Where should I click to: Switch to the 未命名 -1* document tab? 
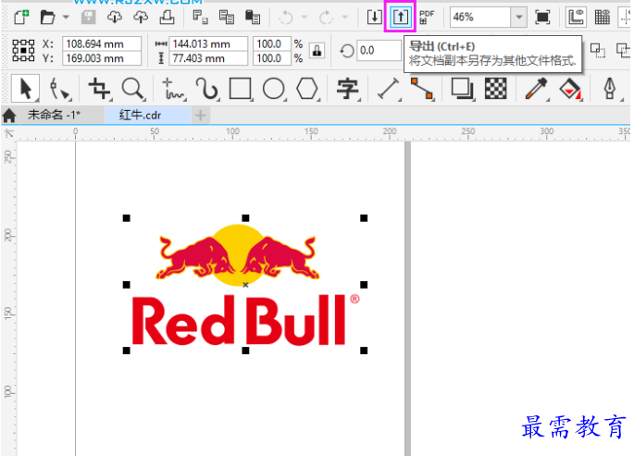point(55,115)
